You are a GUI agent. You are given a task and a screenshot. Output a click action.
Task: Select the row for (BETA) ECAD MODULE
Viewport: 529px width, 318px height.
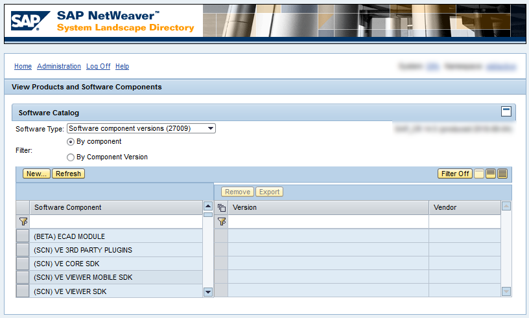tap(23, 236)
